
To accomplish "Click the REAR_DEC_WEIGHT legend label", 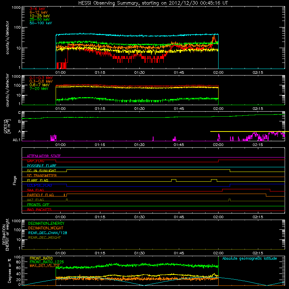I will pos(44,238).
